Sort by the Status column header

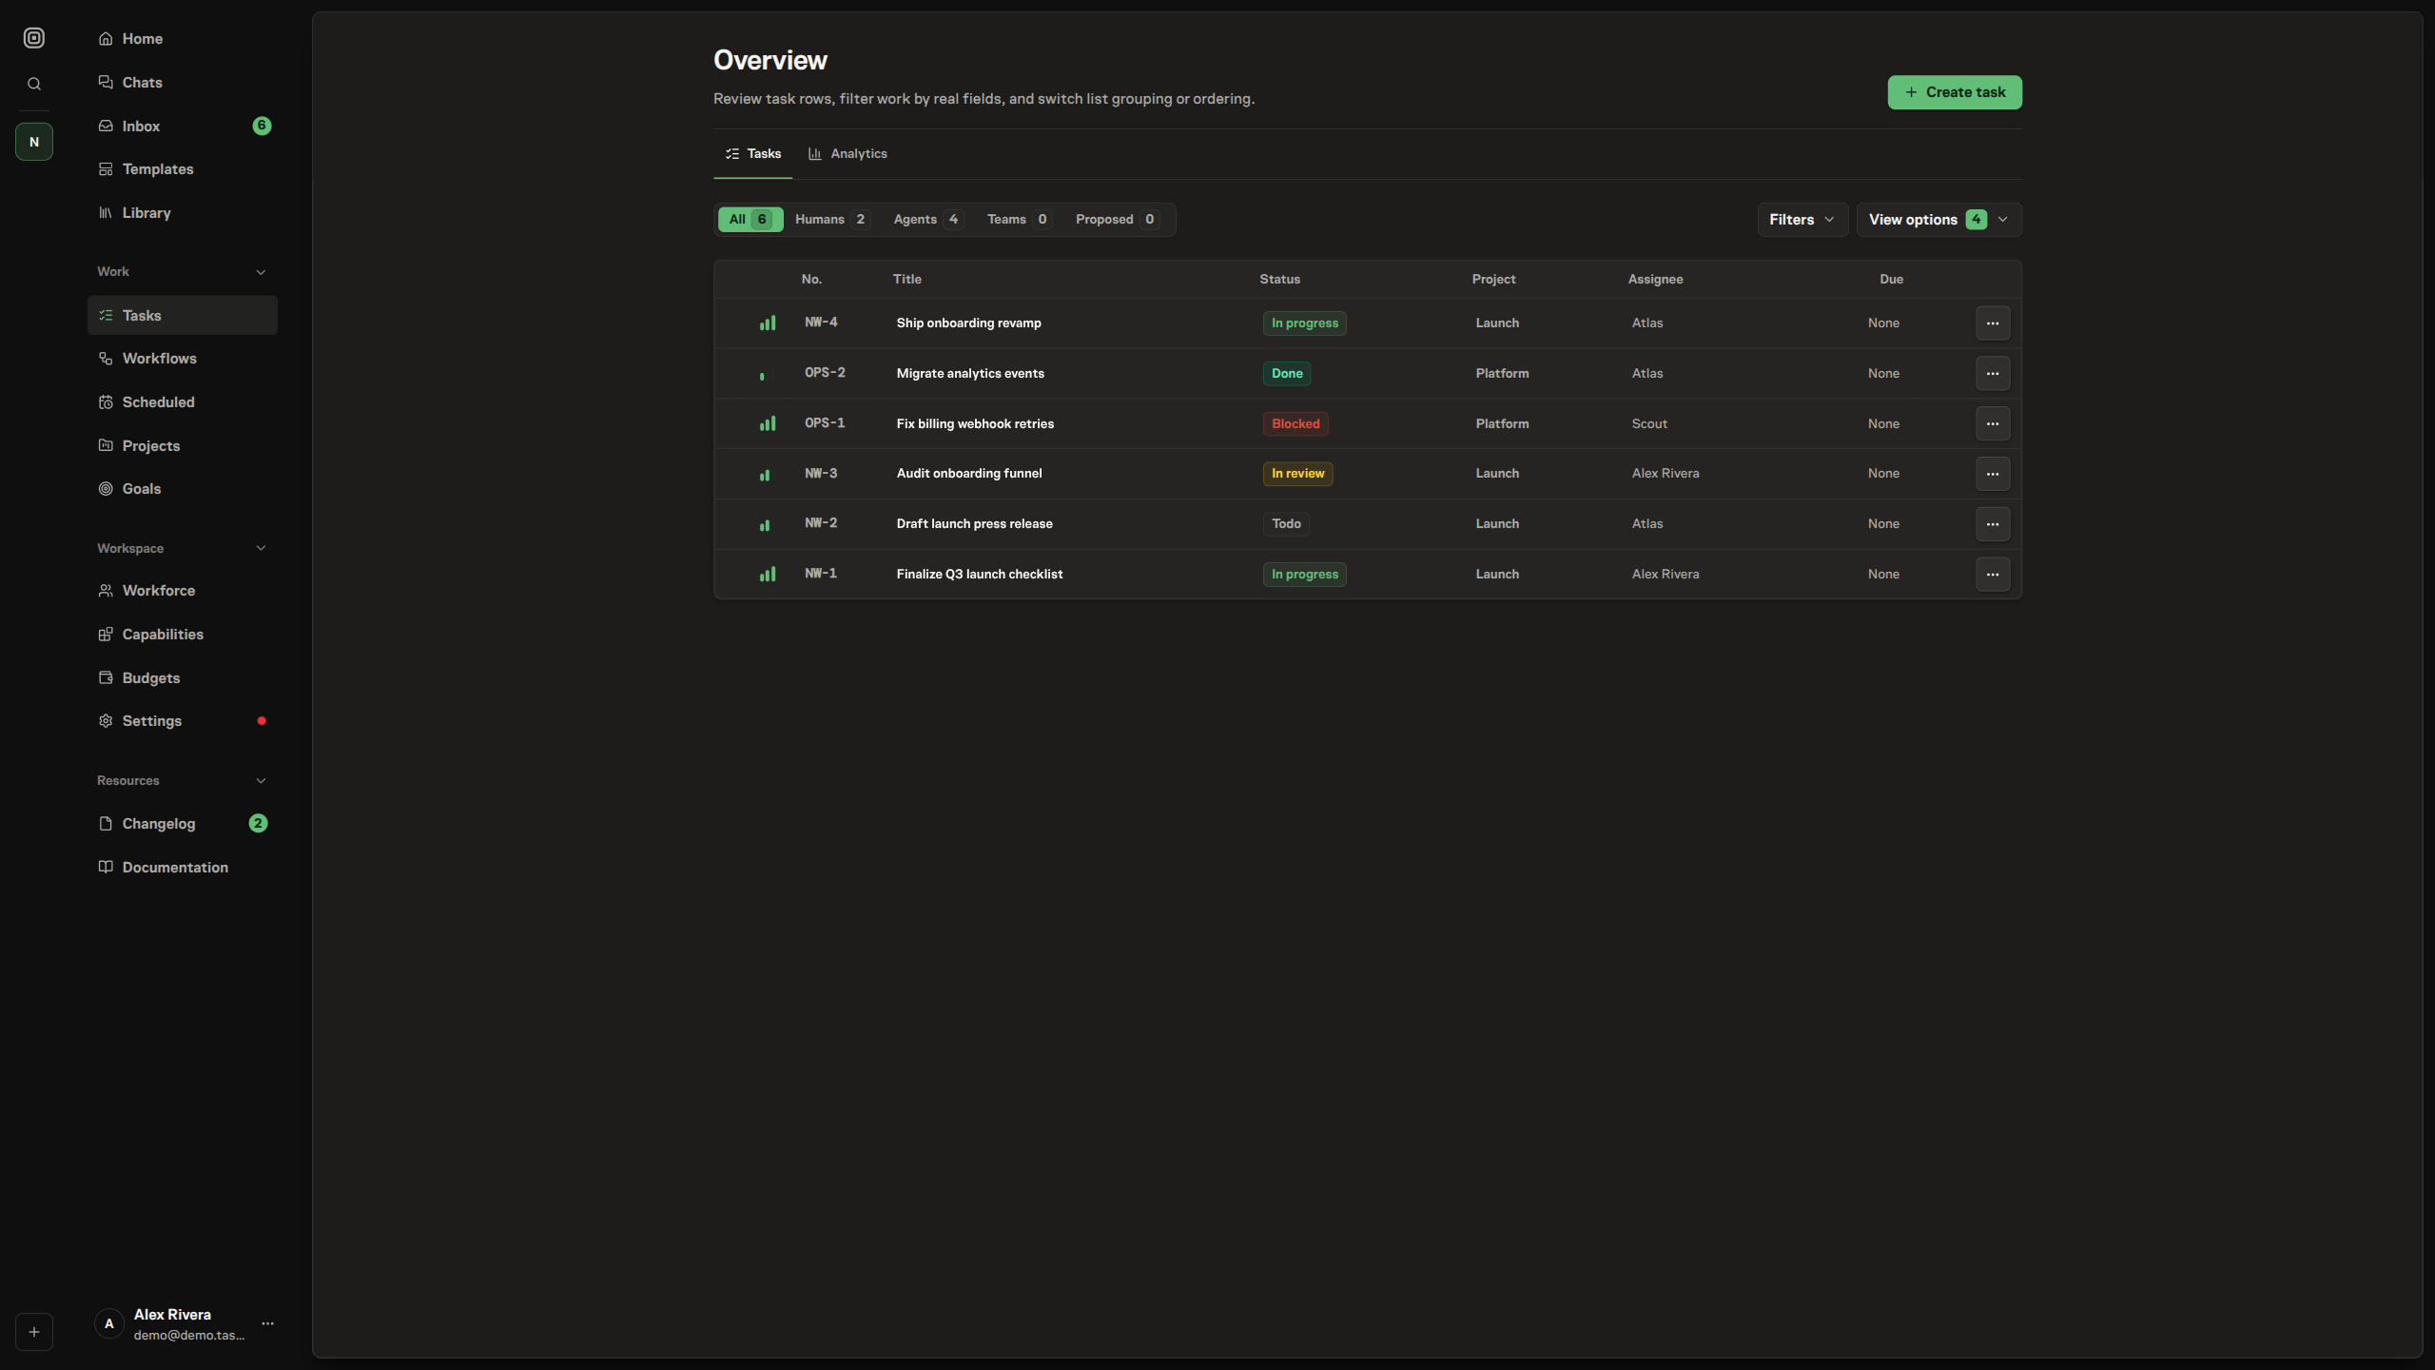click(1279, 280)
